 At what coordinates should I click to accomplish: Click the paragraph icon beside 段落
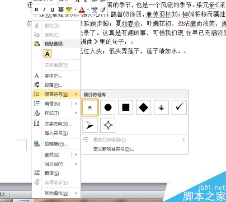[x=37, y=85]
